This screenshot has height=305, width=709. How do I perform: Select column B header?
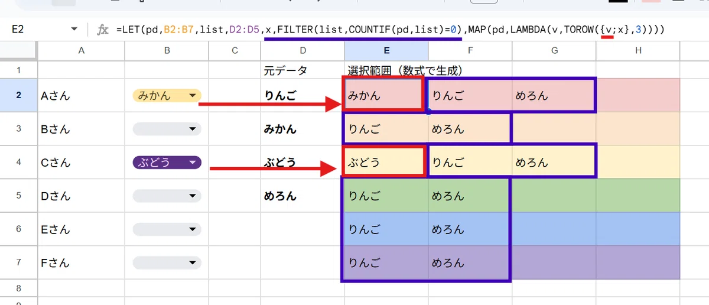pos(167,51)
